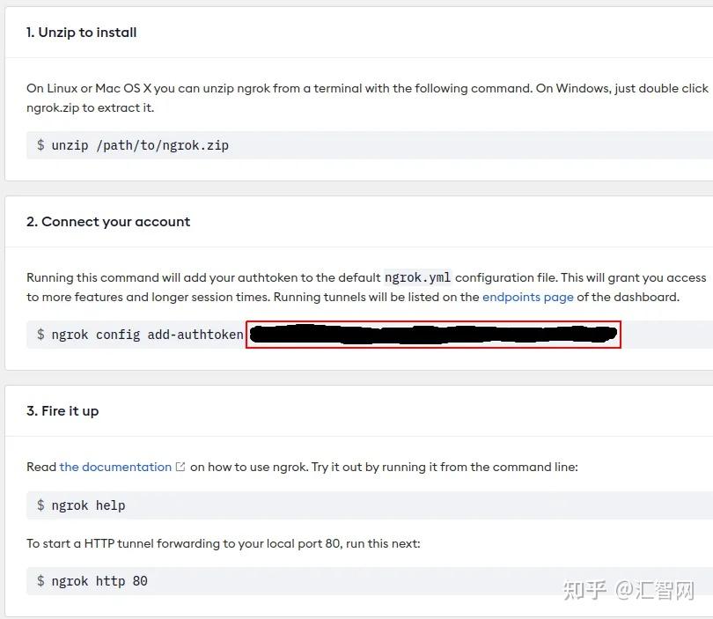Click the dollar prompt before unzip command

click(x=40, y=144)
